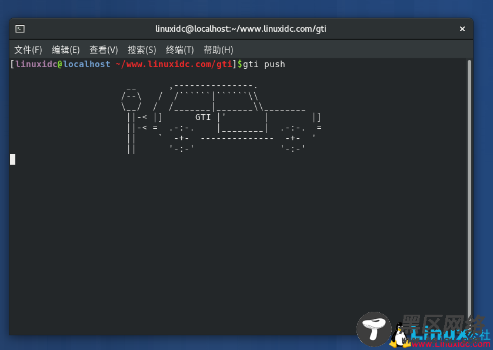Screen dimensions: 493x350
Task: Close the terminal window
Action: tap(462, 29)
